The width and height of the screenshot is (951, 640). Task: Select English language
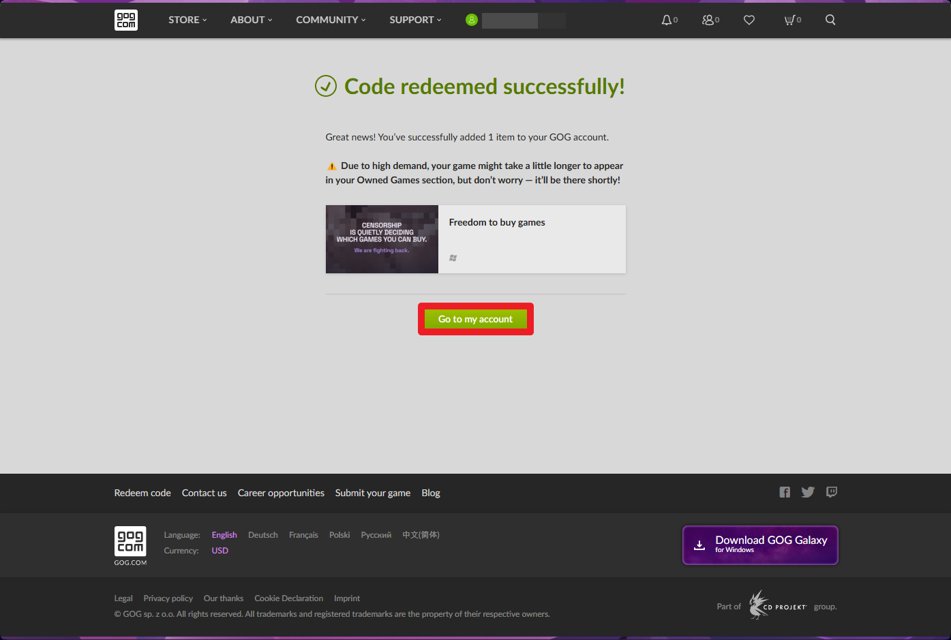224,535
